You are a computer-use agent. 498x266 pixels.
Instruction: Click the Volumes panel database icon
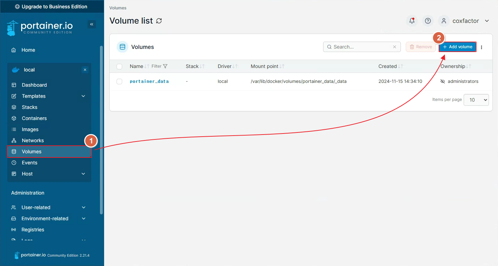[123, 47]
